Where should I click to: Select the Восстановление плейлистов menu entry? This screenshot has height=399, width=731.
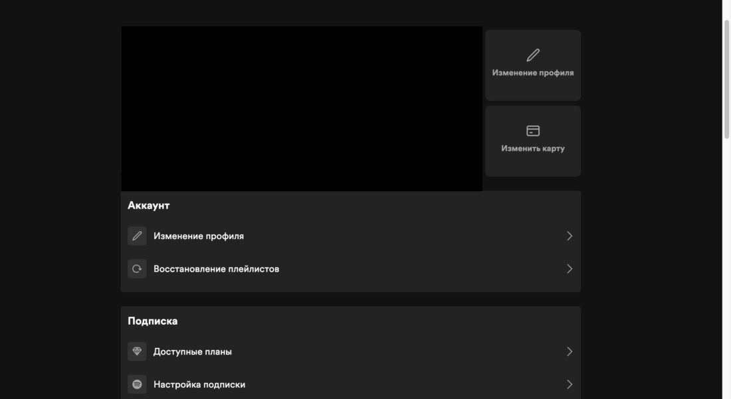tap(216, 269)
